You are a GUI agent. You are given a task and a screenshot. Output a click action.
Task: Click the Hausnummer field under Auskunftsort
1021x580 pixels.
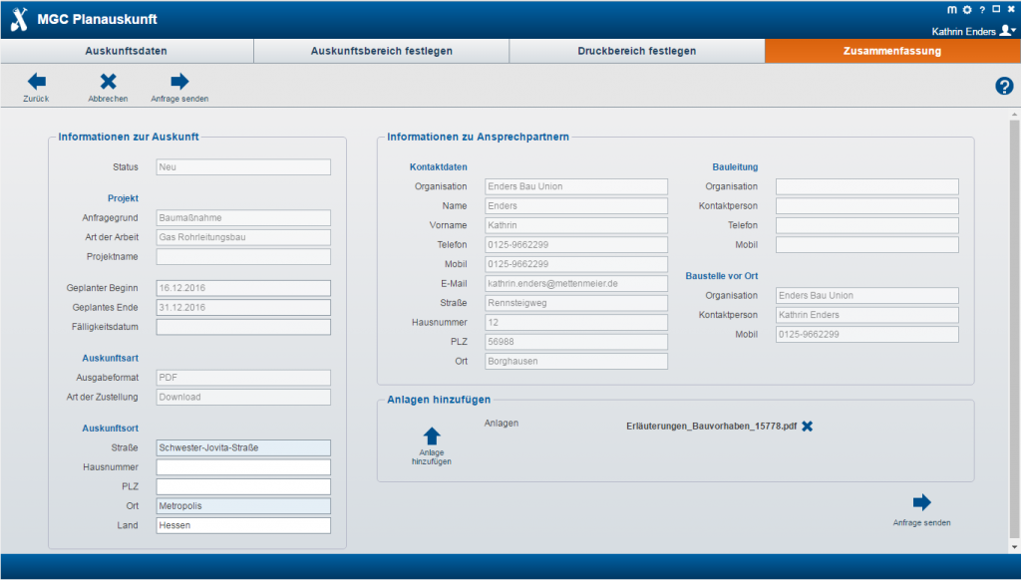tap(243, 467)
